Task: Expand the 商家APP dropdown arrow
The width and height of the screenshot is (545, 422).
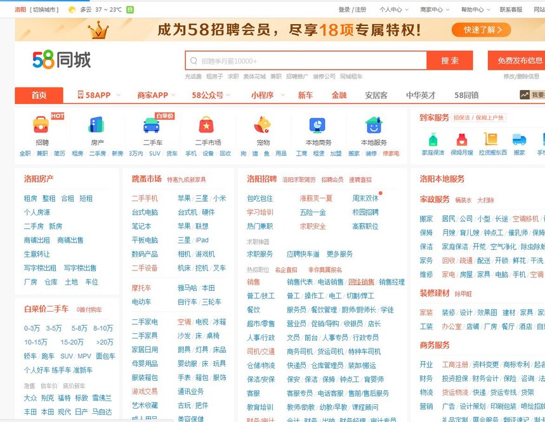Action: [x=173, y=95]
